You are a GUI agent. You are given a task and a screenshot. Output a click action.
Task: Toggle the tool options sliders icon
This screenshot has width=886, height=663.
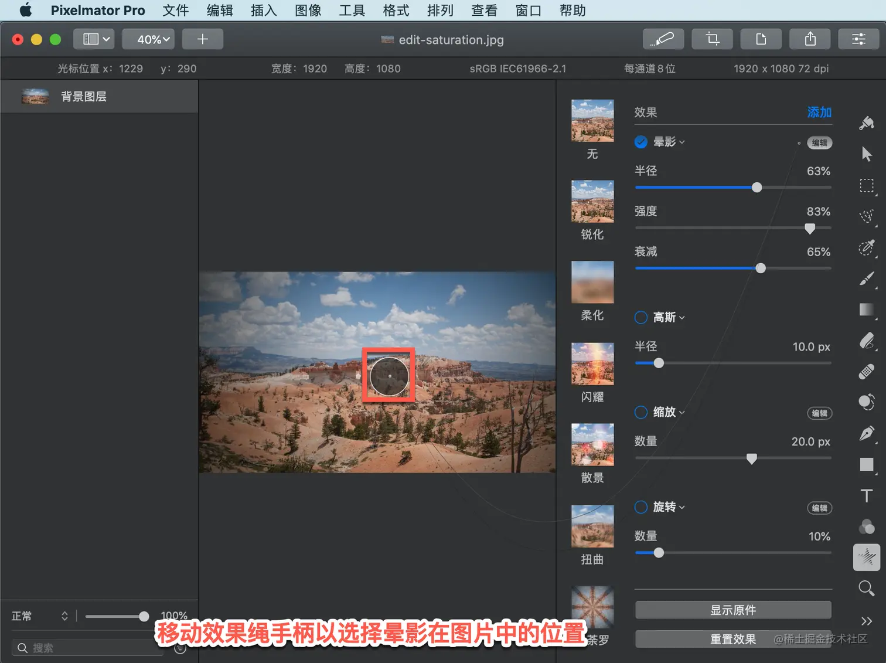[859, 39]
